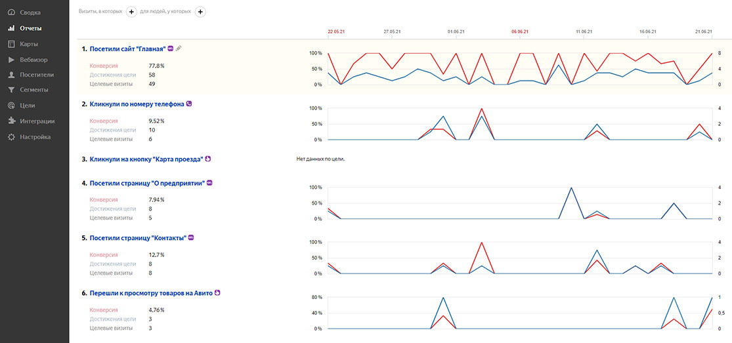The width and height of the screenshot is (732, 343).
Task: Click "Конверсия" label under the Авито goal
Action: tap(104, 310)
